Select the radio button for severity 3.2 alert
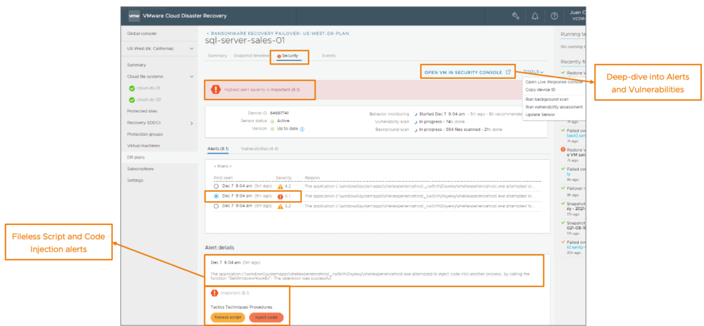Image resolution: width=704 pixels, height=326 pixels. 217,207
